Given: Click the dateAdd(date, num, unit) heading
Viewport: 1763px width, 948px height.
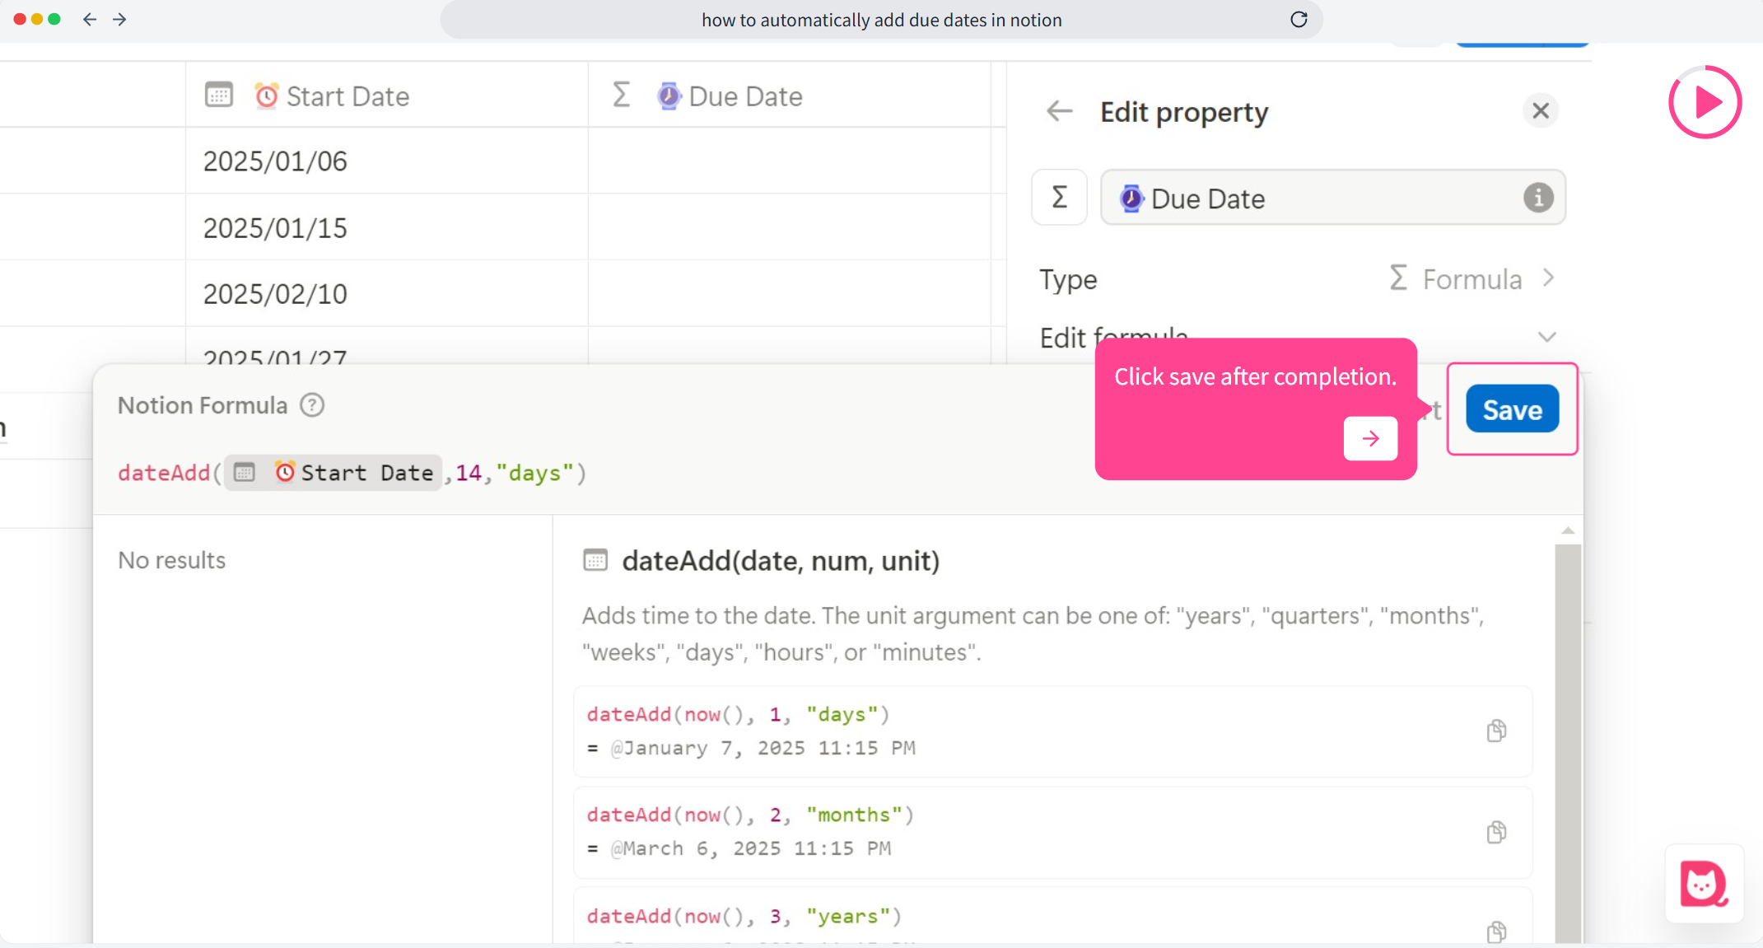Looking at the screenshot, I should 781,561.
